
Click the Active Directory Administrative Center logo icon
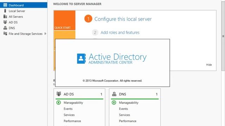81,58
